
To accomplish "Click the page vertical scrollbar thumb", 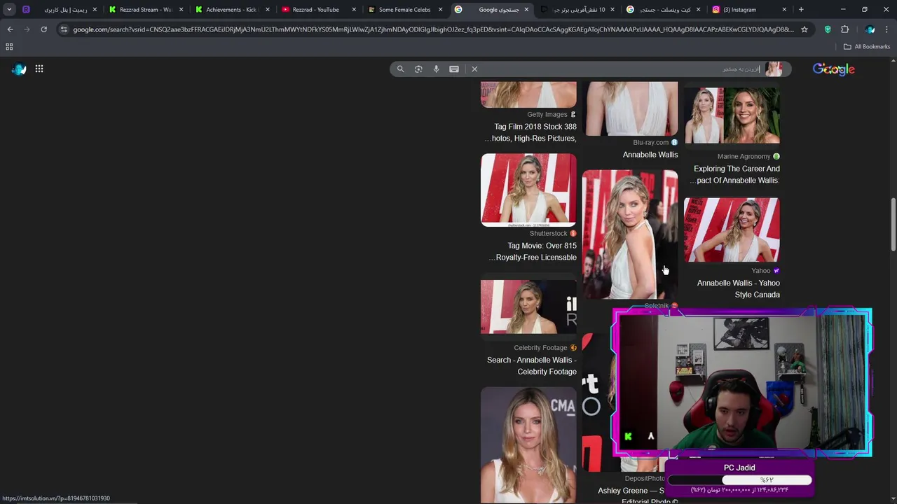I will click(x=893, y=224).
